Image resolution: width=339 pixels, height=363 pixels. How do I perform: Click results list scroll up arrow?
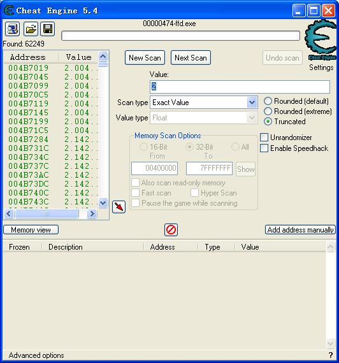(x=103, y=56)
